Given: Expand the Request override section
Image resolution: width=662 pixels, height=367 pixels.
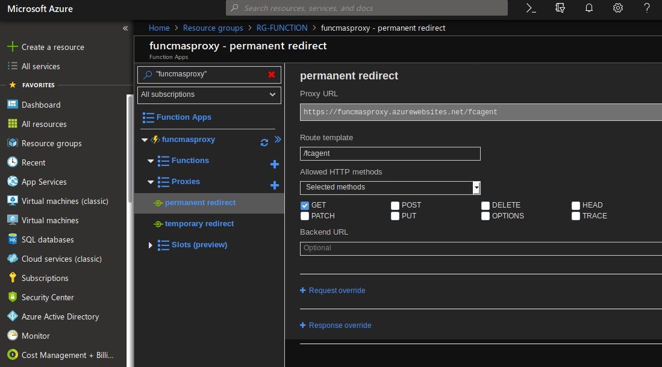Looking at the screenshot, I should pyautogui.click(x=333, y=290).
